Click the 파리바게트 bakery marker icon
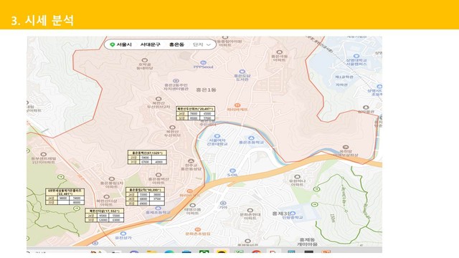Image resolution: width=459 pixels, height=258 pixels. pyautogui.click(x=237, y=105)
